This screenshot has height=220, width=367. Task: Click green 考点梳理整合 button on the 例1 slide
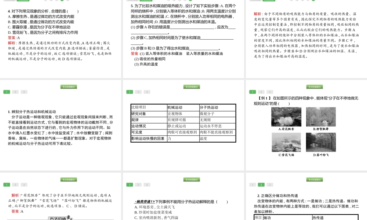pyautogui.click(x=315, y=87)
